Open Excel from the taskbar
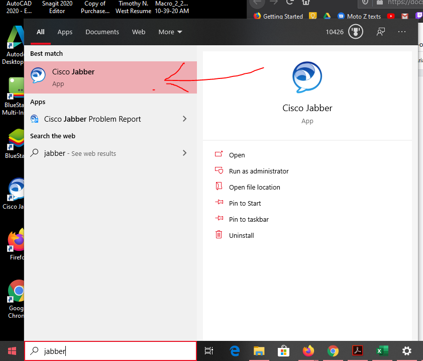423x361 pixels. (382, 351)
